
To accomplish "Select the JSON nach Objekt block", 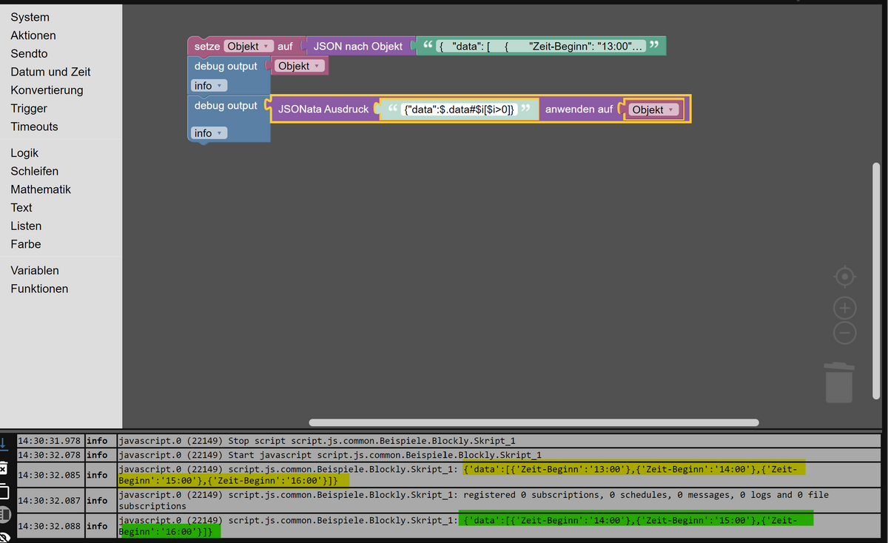I will pyautogui.click(x=357, y=46).
